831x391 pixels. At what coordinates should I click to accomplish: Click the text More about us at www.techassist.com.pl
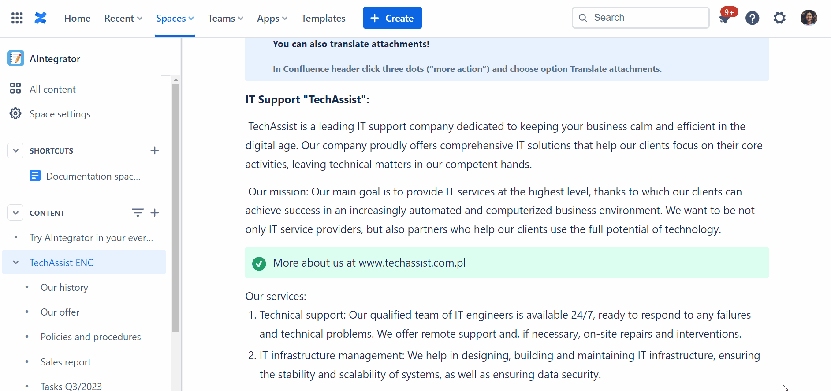[x=369, y=263]
